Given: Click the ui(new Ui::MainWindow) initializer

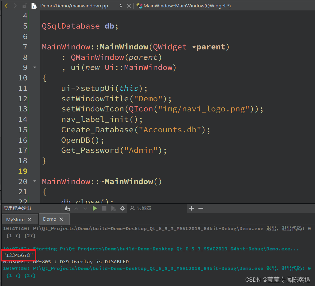Looking at the screenshot, I should click(x=123, y=68).
